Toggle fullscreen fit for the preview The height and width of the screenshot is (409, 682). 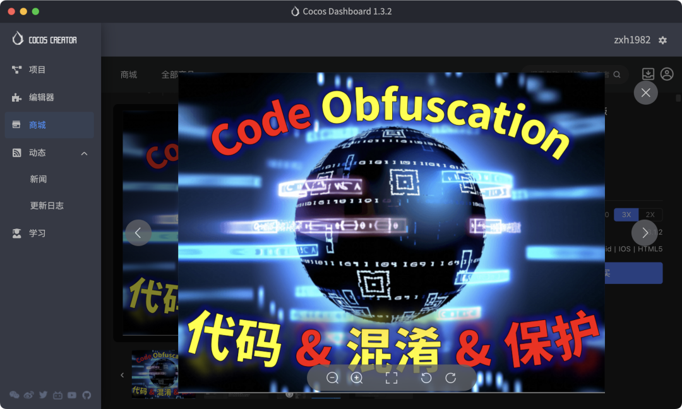392,377
